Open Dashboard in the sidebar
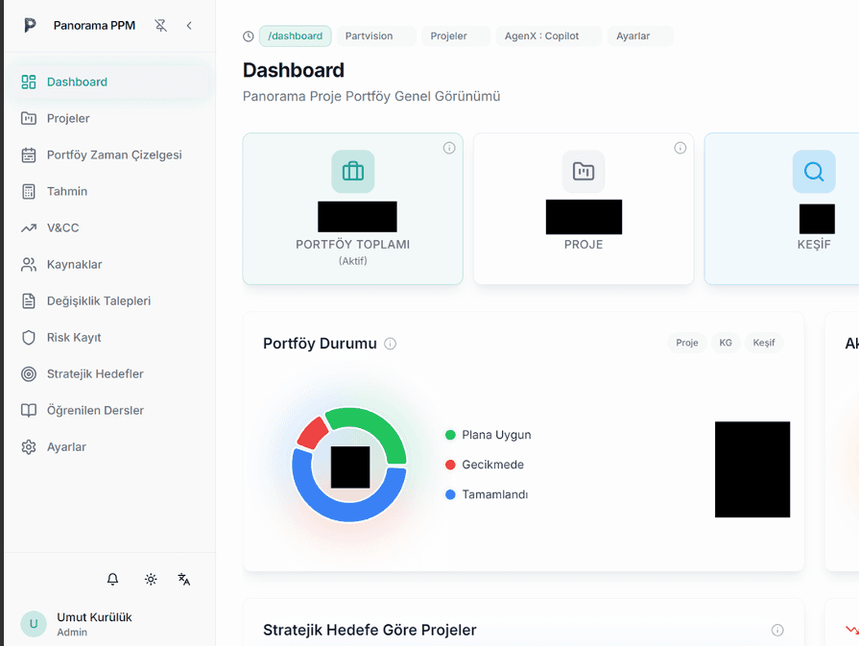The width and height of the screenshot is (859, 646). point(110,82)
